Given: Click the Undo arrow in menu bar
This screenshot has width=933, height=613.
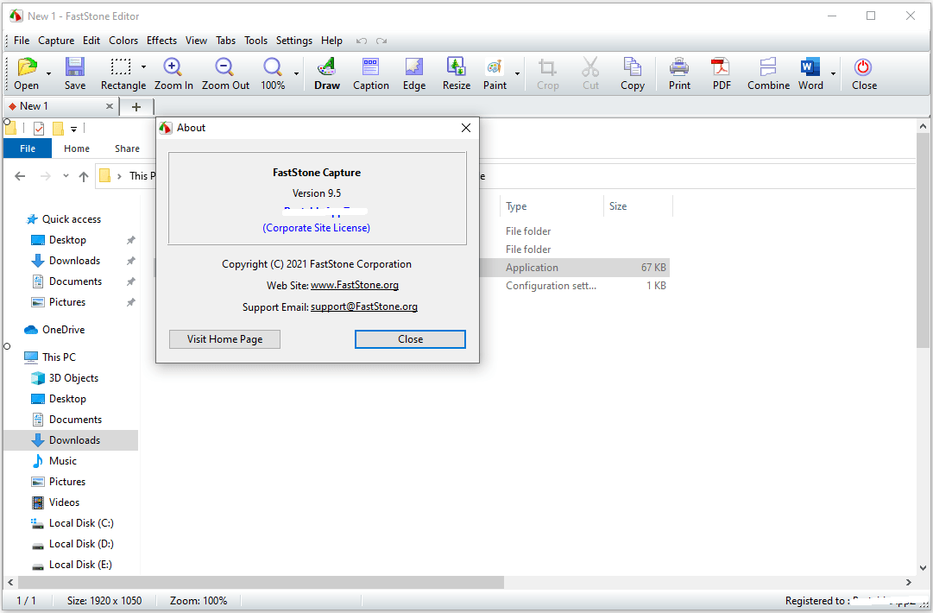Looking at the screenshot, I should pos(361,41).
